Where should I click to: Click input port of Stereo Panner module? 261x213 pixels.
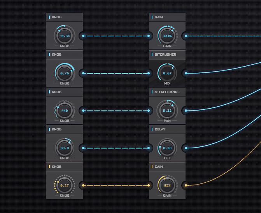pos(149,111)
